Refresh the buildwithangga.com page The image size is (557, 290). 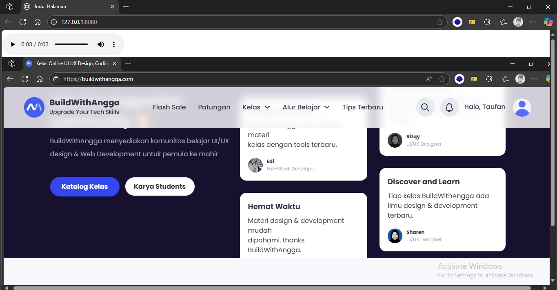click(x=25, y=79)
